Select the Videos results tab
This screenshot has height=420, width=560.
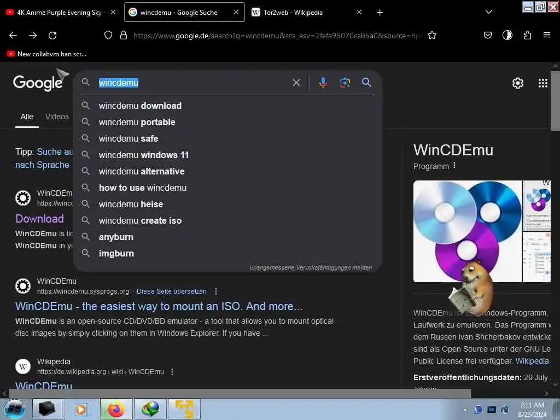[57, 117]
